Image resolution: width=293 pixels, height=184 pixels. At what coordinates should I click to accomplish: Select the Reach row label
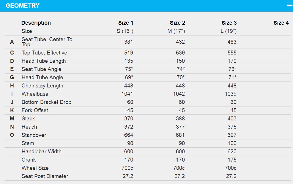click(x=29, y=127)
